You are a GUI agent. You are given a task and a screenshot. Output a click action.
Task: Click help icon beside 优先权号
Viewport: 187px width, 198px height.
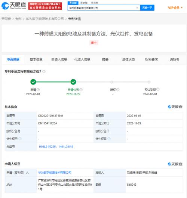20,139
